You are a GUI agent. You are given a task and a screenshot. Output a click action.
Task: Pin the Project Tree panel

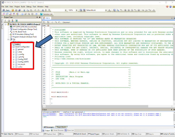(37, 17)
